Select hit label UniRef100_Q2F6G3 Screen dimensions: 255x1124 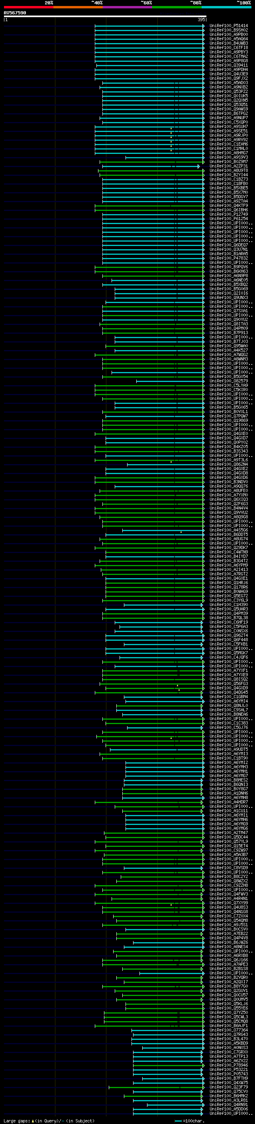pyautogui.click(x=229, y=504)
